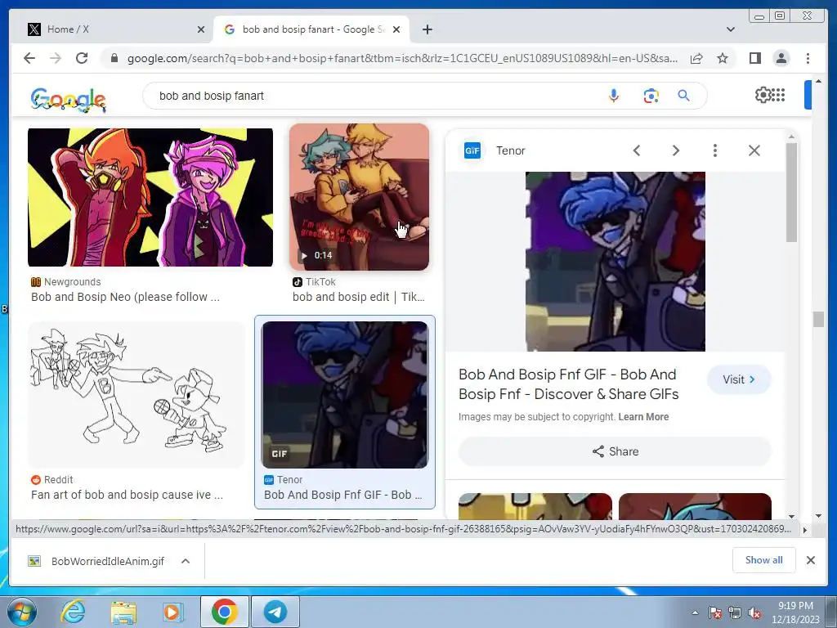The height and width of the screenshot is (628, 837).
Task: Click the Tenor GIF icon in preview header
Action: click(x=472, y=150)
